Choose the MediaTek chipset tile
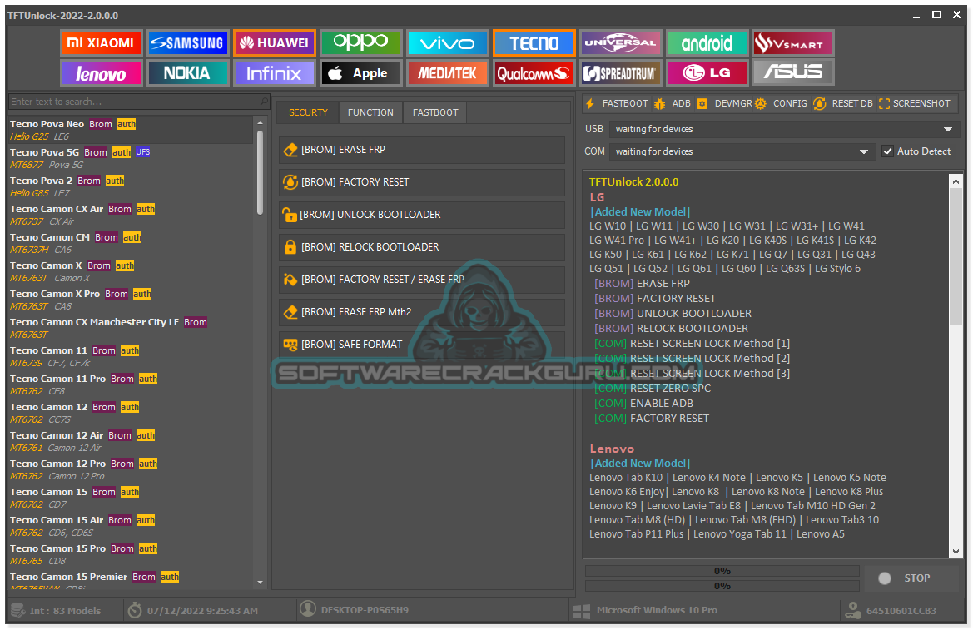 (448, 73)
